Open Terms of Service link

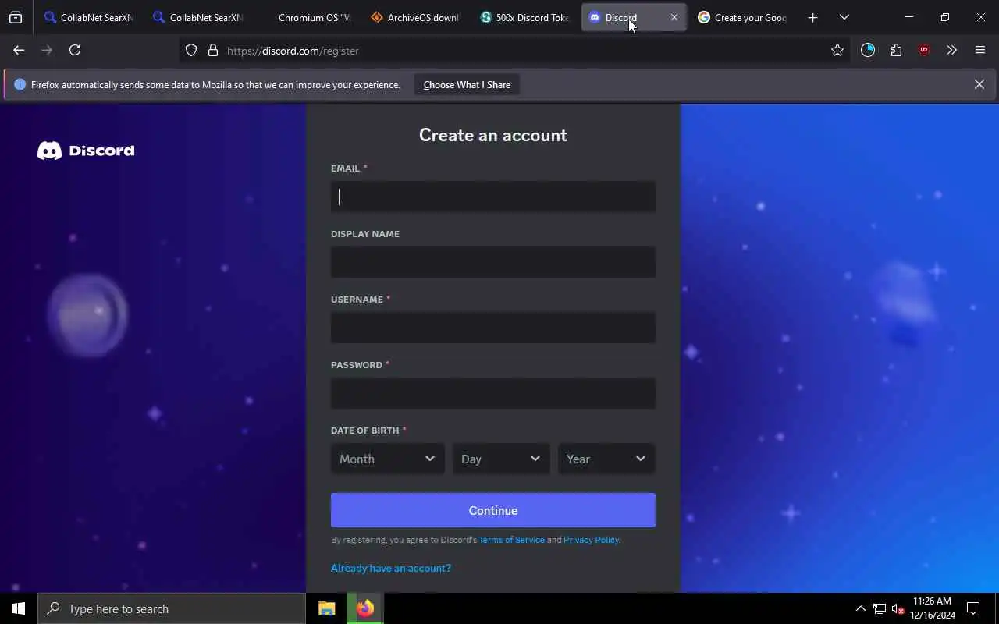512,540
